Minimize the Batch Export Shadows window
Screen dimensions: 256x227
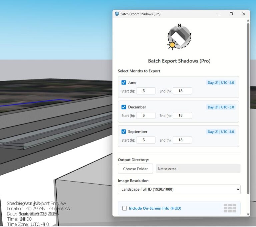219,14
